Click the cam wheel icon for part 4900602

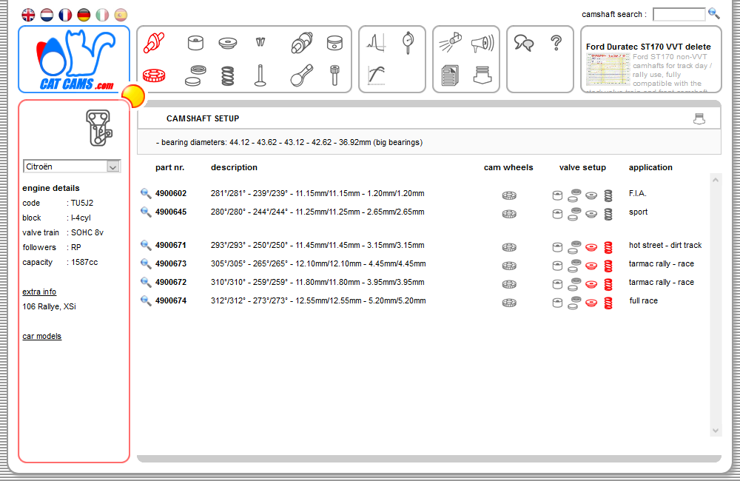pos(509,195)
